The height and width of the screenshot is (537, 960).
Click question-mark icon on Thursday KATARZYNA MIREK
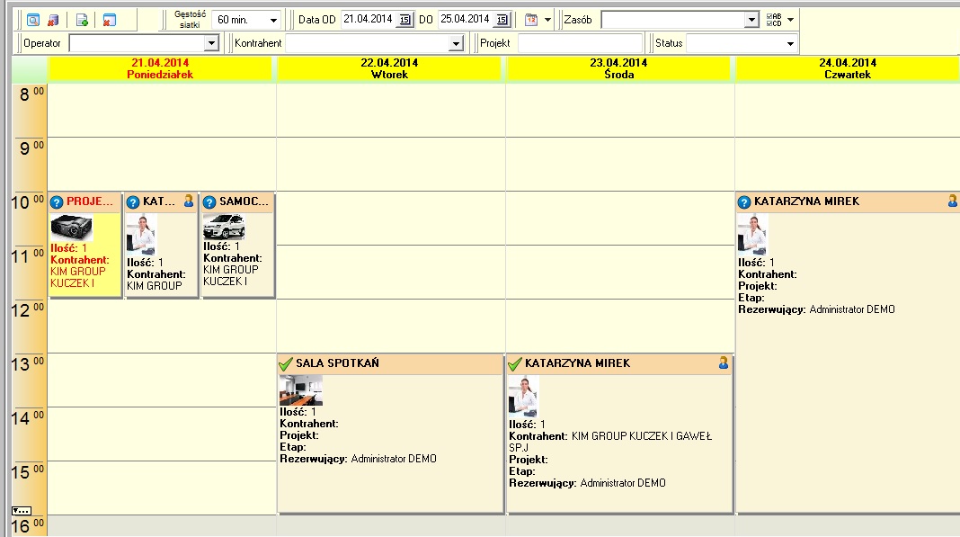[x=744, y=202]
